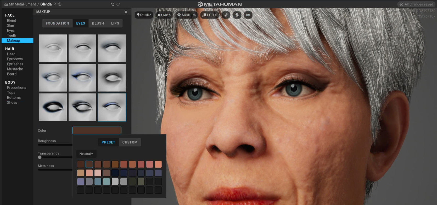Open the LOD 0 level dropdown
This screenshot has height=205, width=437.
click(210, 15)
